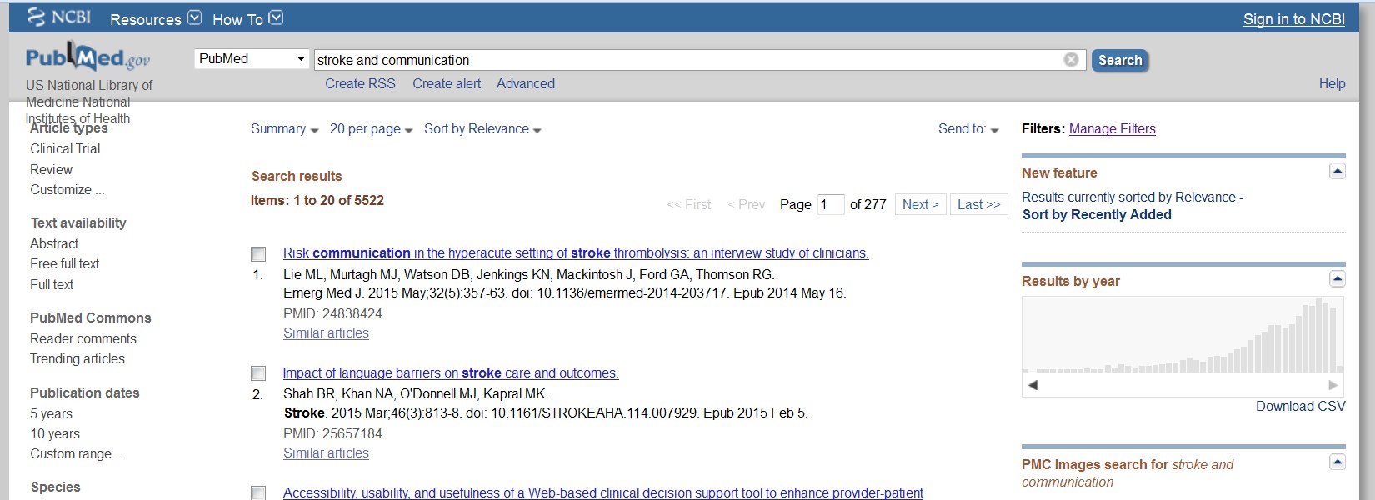Open Similar articles for PMID 25657184
Image resolution: width=1375 pixels, height=500 pixels.
coord(326,452)
